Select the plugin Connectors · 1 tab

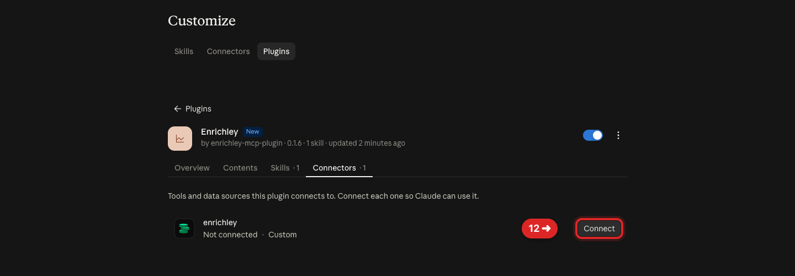pos(339,168)
